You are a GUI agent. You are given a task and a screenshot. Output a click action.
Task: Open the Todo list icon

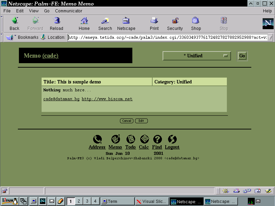click(130, 139)
